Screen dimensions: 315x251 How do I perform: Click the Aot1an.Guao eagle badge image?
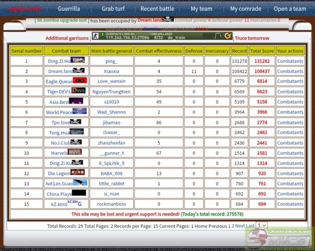tap(80, 183)
